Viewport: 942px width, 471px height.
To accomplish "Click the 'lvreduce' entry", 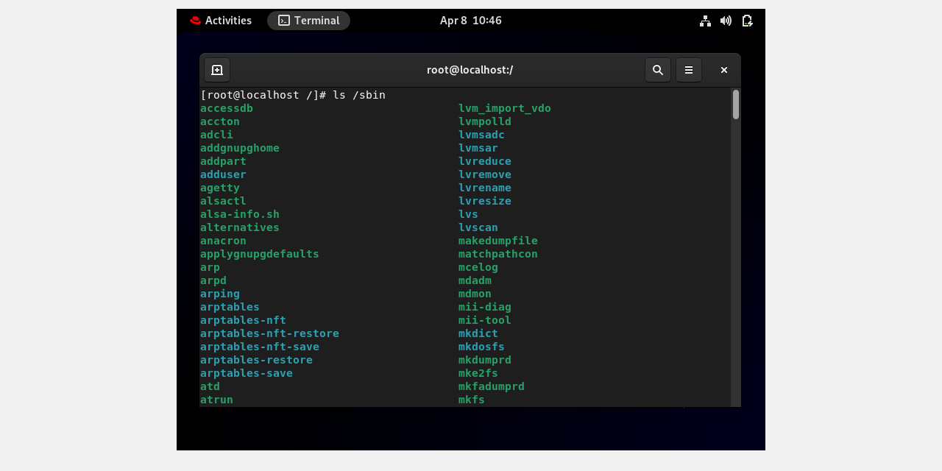I will point(485,161).
